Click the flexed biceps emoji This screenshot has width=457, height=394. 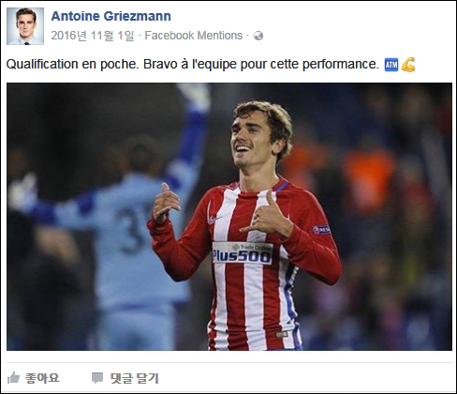[408, 65]
